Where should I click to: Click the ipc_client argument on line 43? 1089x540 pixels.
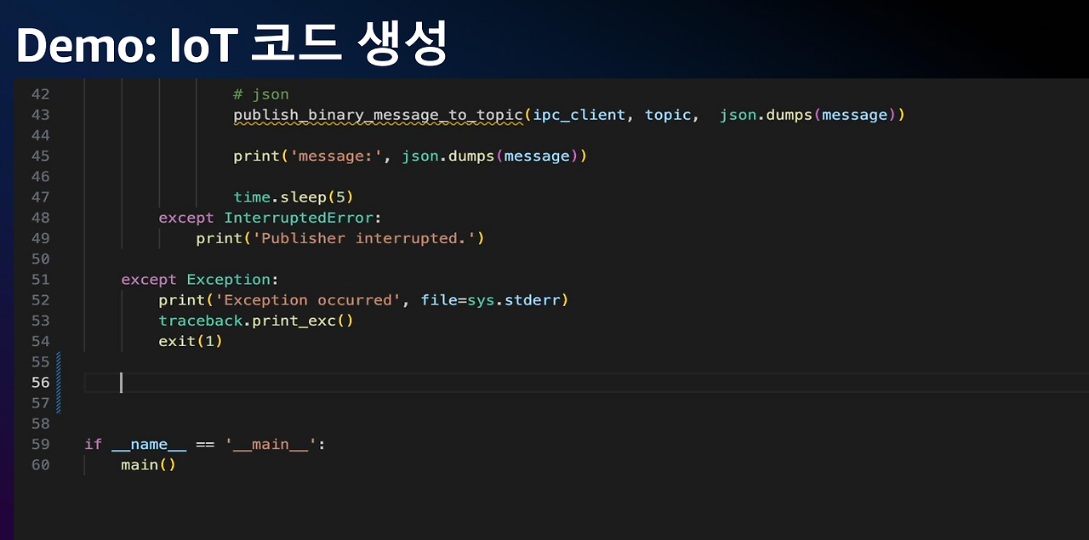click(579, 115)
